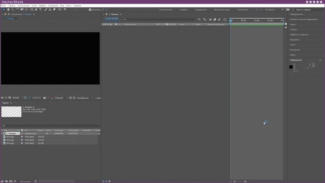325x183 pixels.
Task: Toggle always preview this view button
Action: [2, 98]
